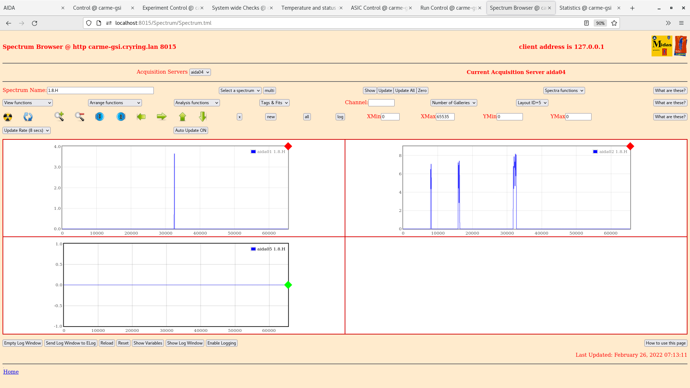690x388 pixels.
Task: Click the shield tracking protection icon
Action: (89, 23)
